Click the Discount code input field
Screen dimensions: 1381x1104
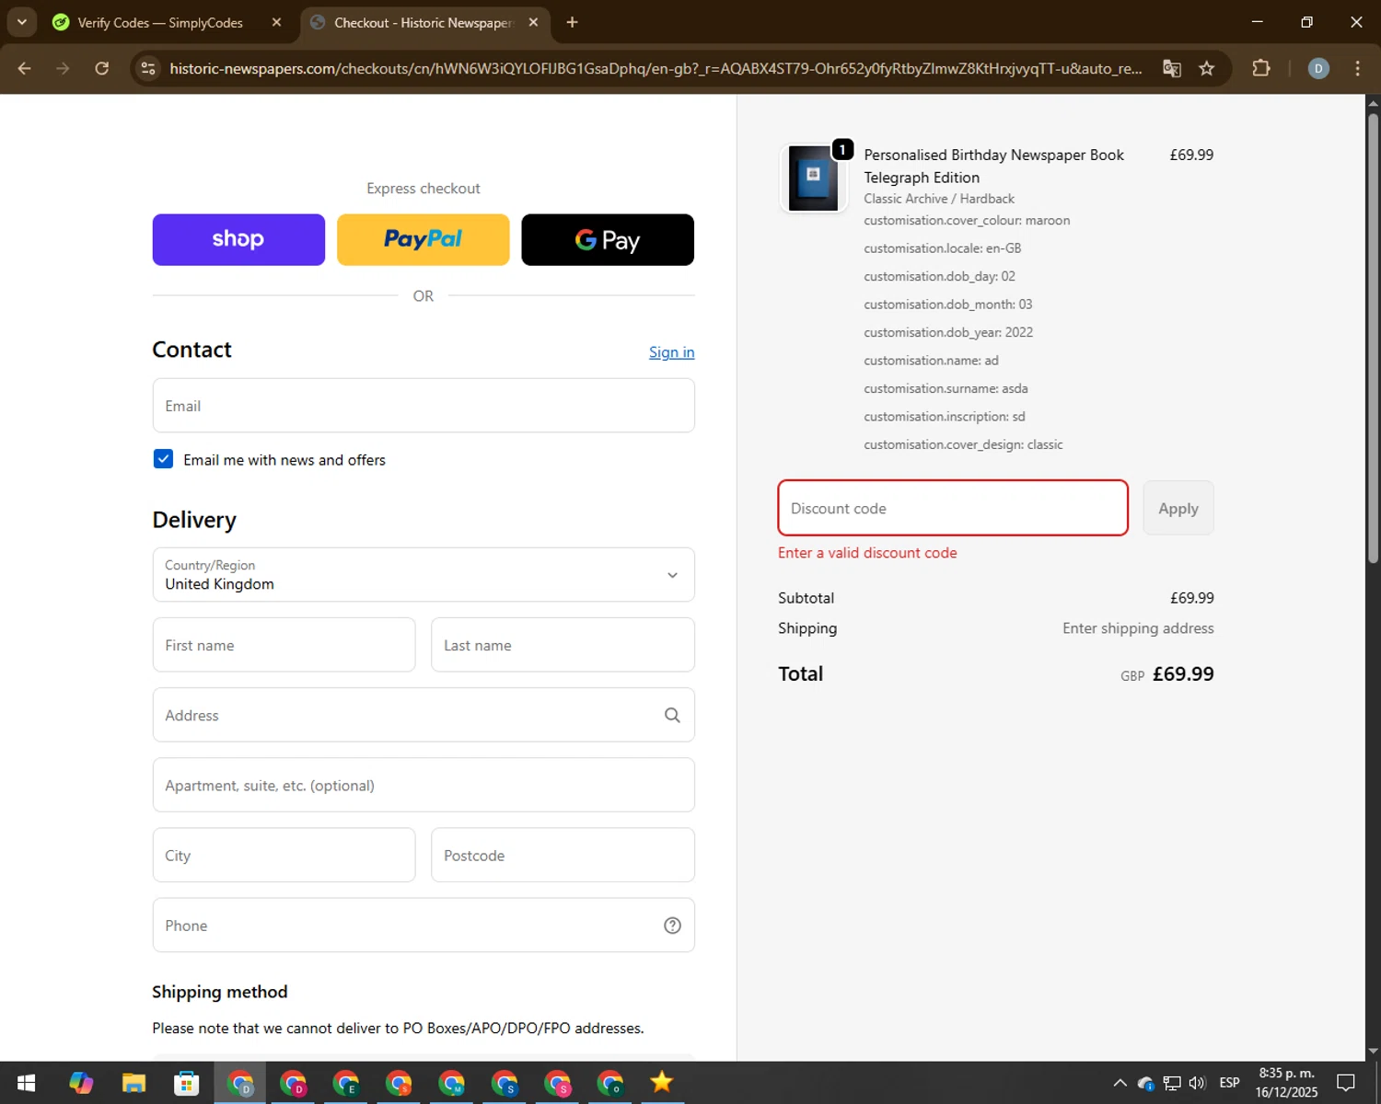[x=952, y=508]
